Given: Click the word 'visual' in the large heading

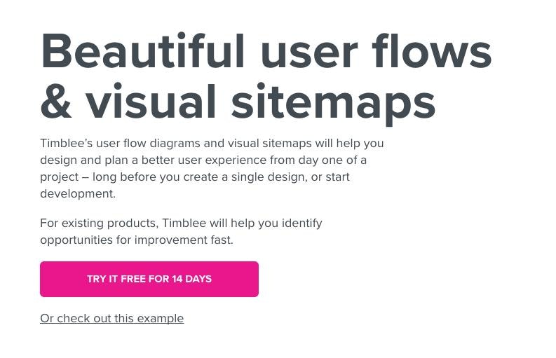Looking at the screenshot, I should point(151,101).
